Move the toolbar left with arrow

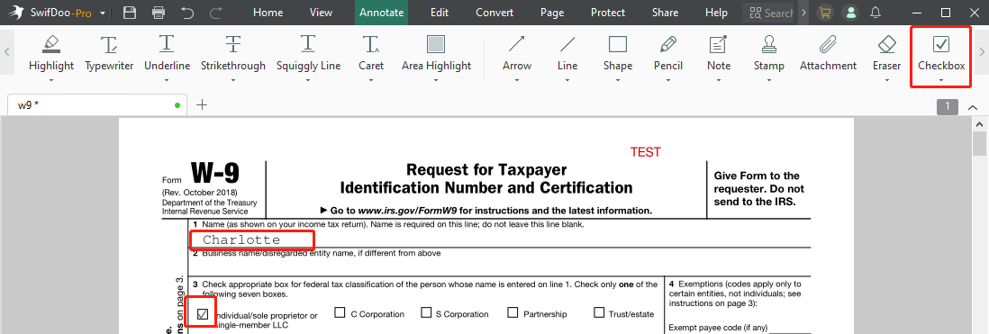click(7, 52)
